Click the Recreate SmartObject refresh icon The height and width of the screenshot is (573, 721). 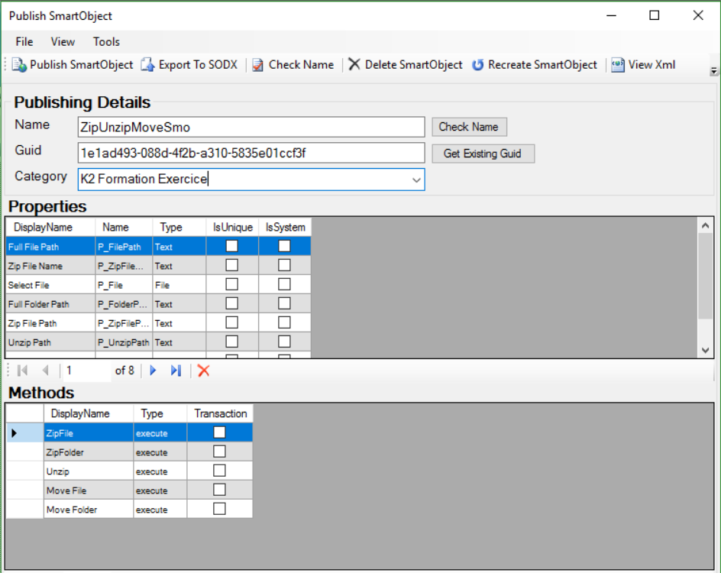pyautogui.click(x=477, y=65)
